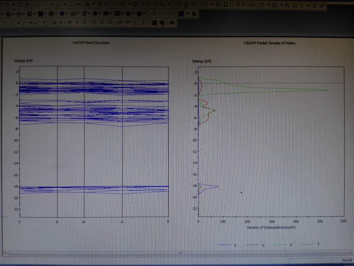Click the blue sphere toolbar icon

tap(62, 14)
